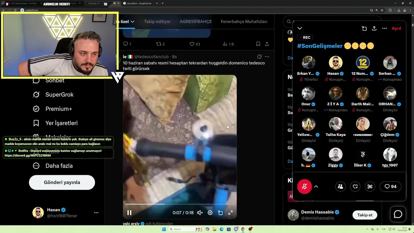Open Windows Start menu
414x233 pixels.
[164, 229]
